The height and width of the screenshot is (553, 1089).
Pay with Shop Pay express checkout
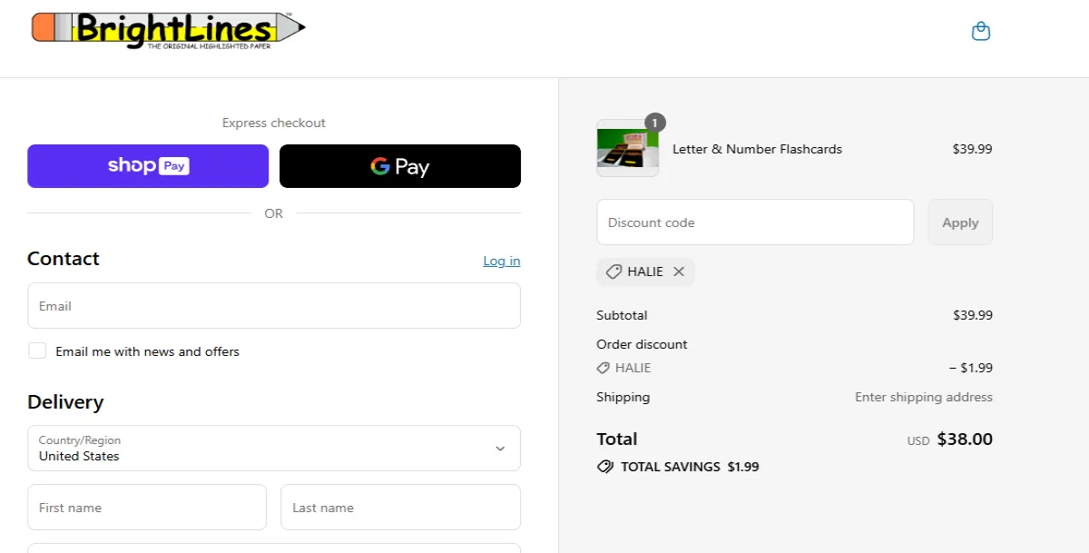pyautogui.click(x=148, y=166)
